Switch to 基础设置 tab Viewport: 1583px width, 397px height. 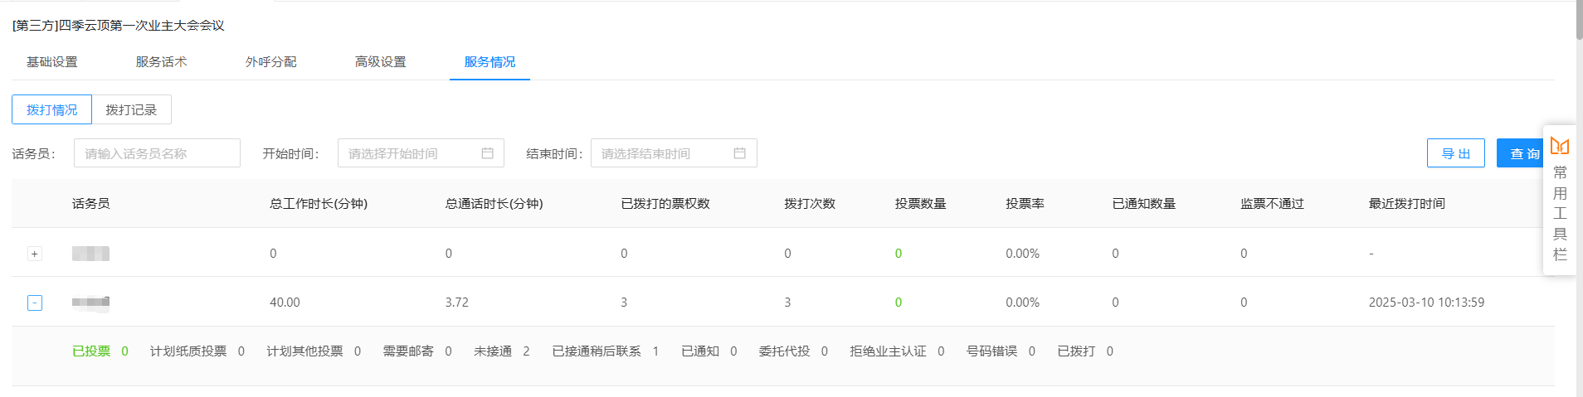(51, 62)
